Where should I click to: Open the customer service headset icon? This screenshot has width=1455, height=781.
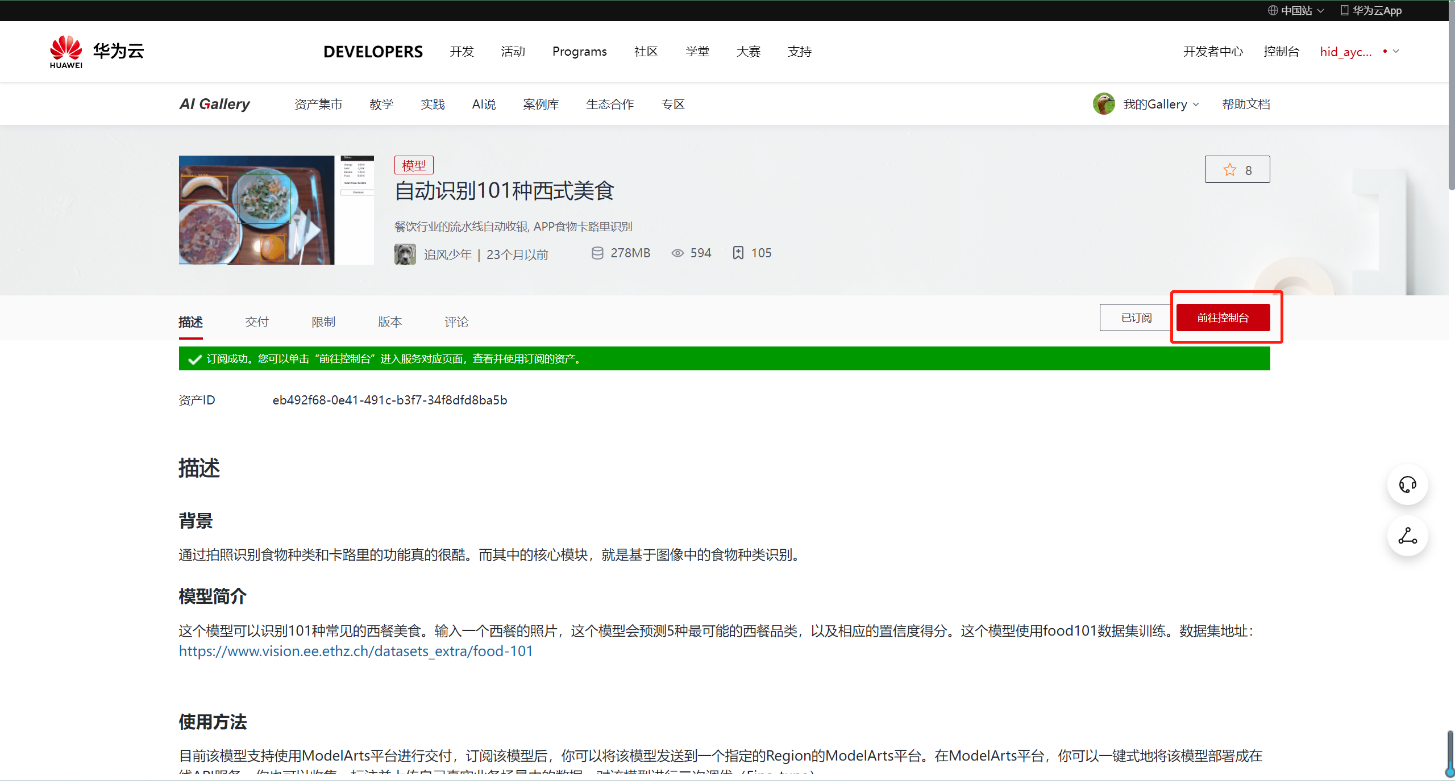(x=1407, y=485)
